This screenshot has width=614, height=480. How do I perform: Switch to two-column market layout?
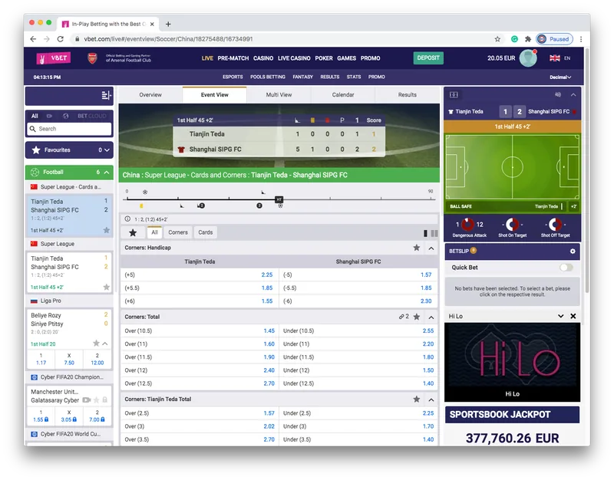[x=434, y=233]
